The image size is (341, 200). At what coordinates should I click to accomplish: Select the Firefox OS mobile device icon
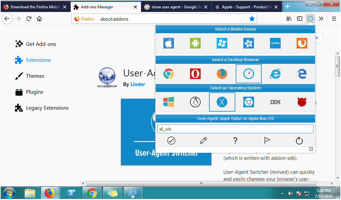click(302, 43)
